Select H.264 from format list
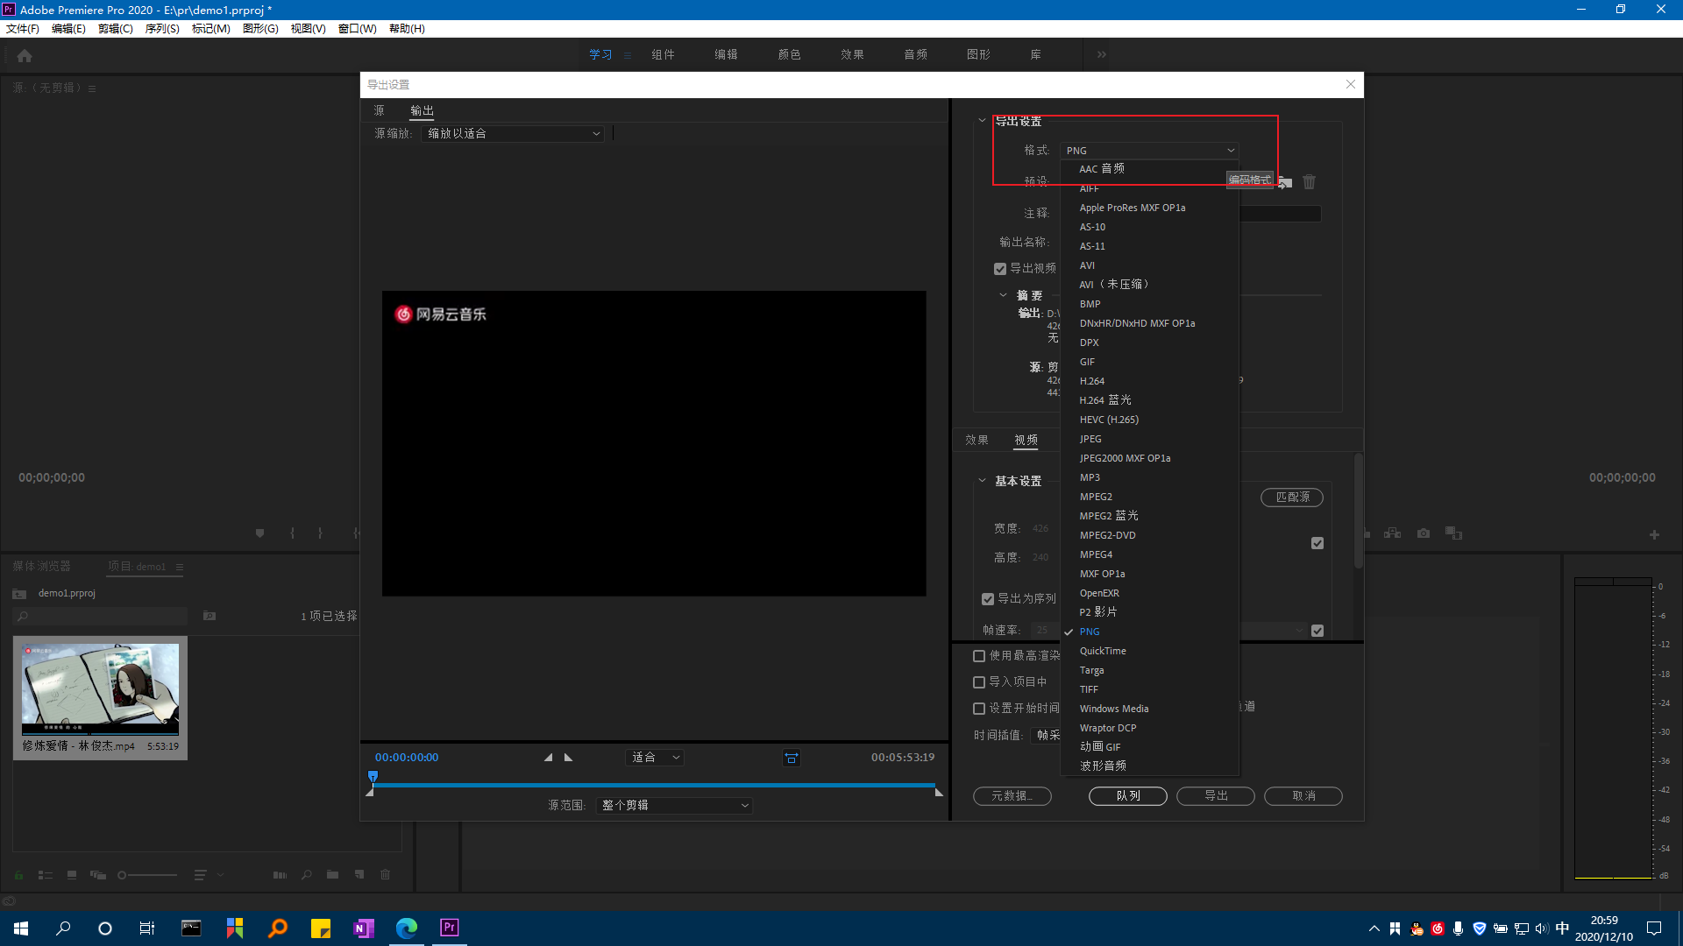The width and height of the screenshot is (1683, 946). pos(1092,381)
